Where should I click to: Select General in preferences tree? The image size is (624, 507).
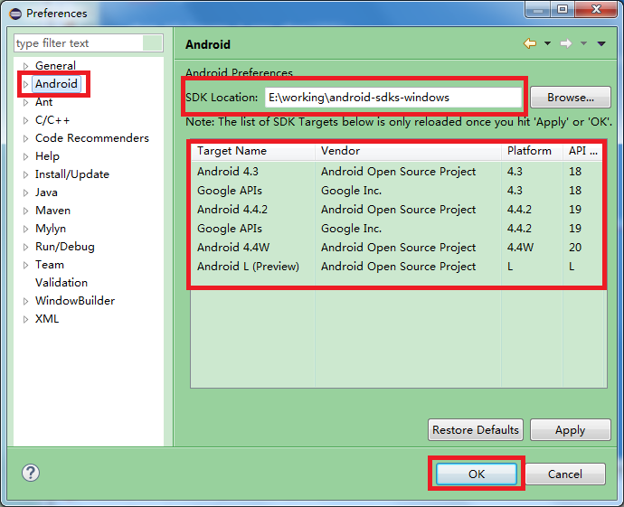click(55, 66)
